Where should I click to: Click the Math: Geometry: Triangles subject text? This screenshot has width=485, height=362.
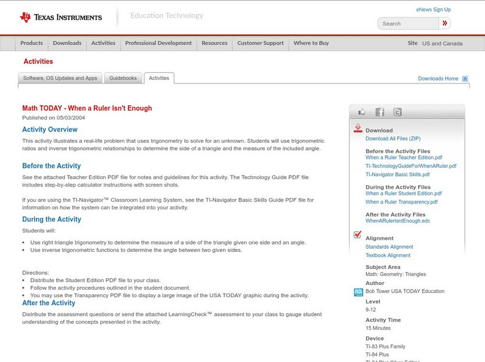(396, 274)
